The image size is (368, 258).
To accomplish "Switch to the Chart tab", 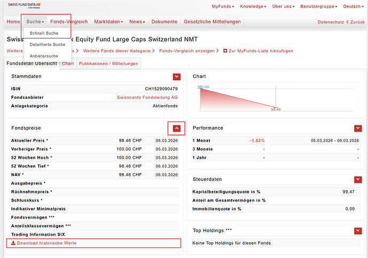I will (68, 64).
